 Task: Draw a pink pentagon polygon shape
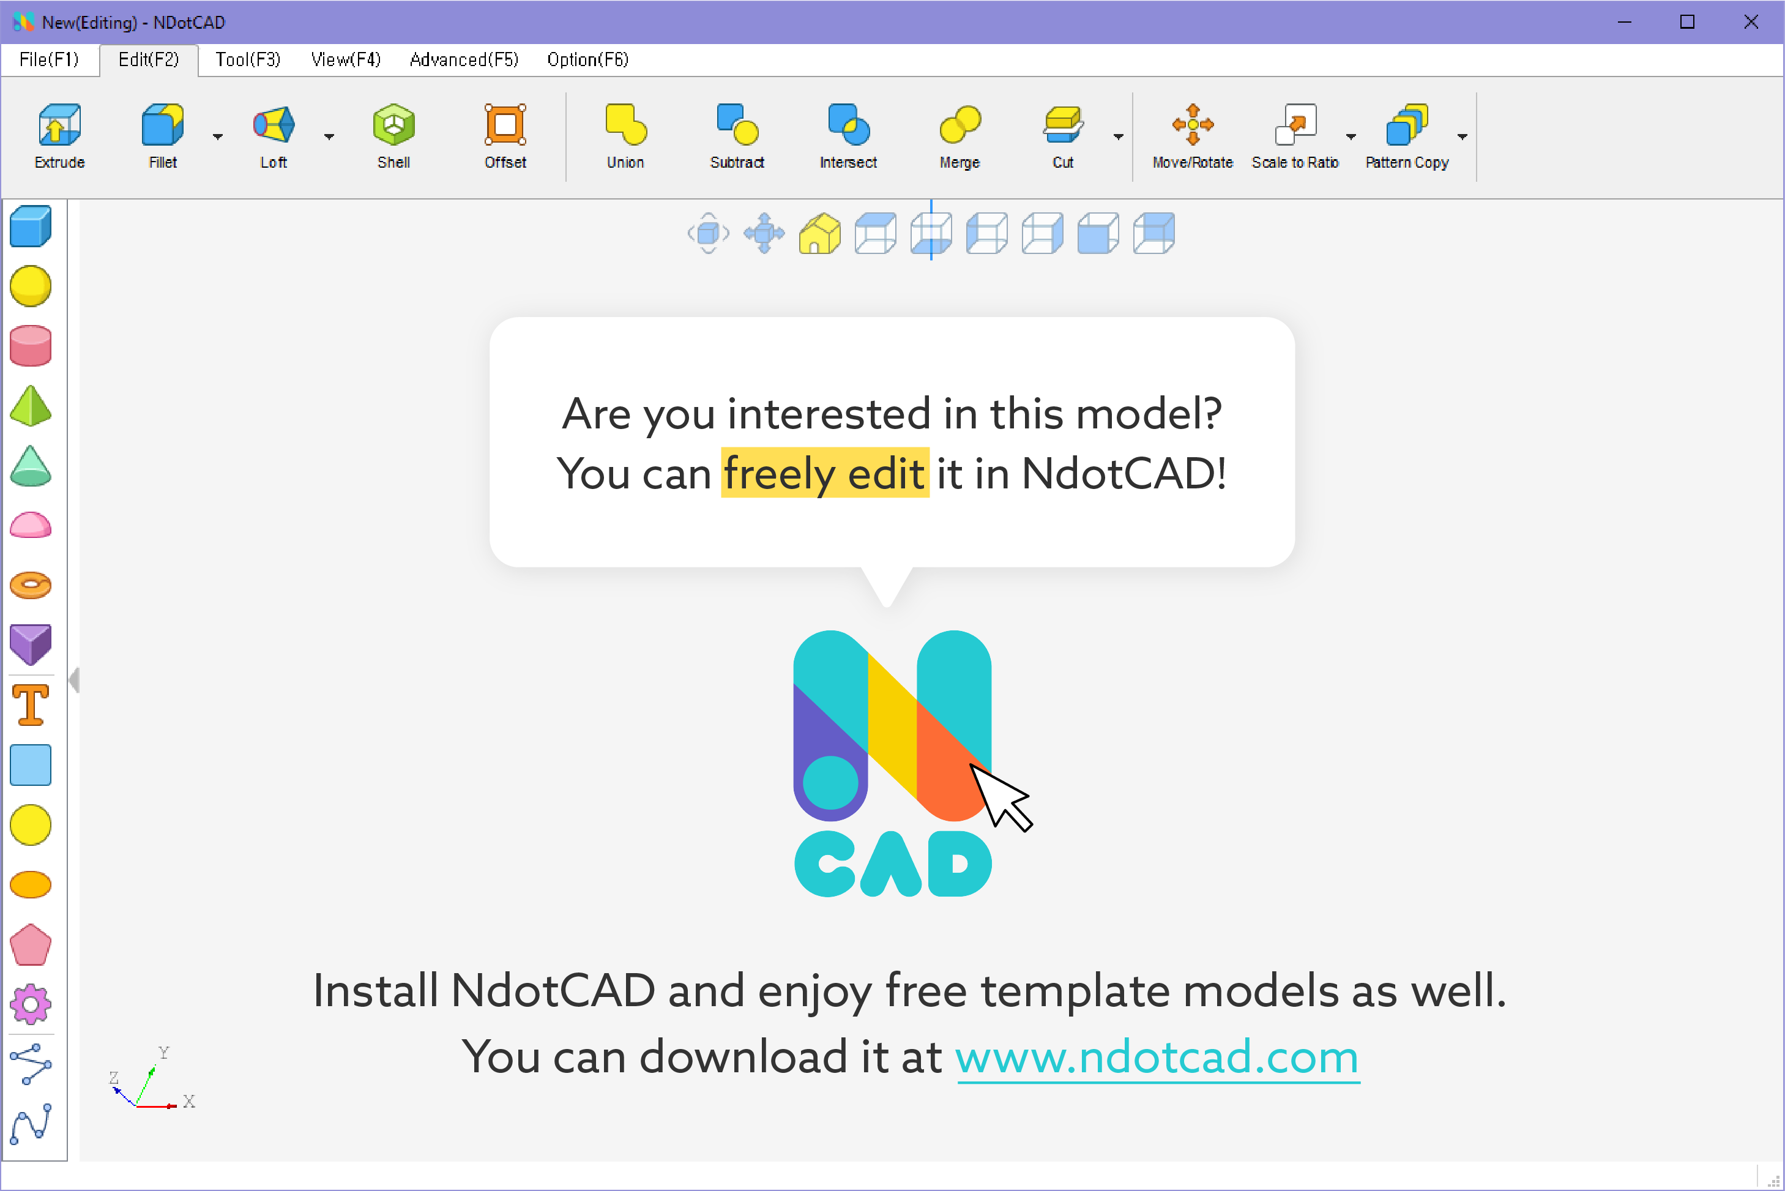[31, 945]
